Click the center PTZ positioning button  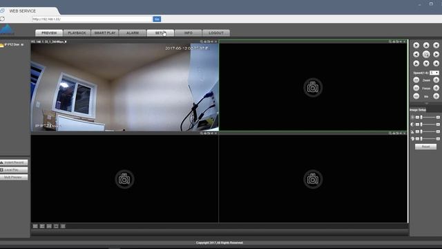point(426,54)
